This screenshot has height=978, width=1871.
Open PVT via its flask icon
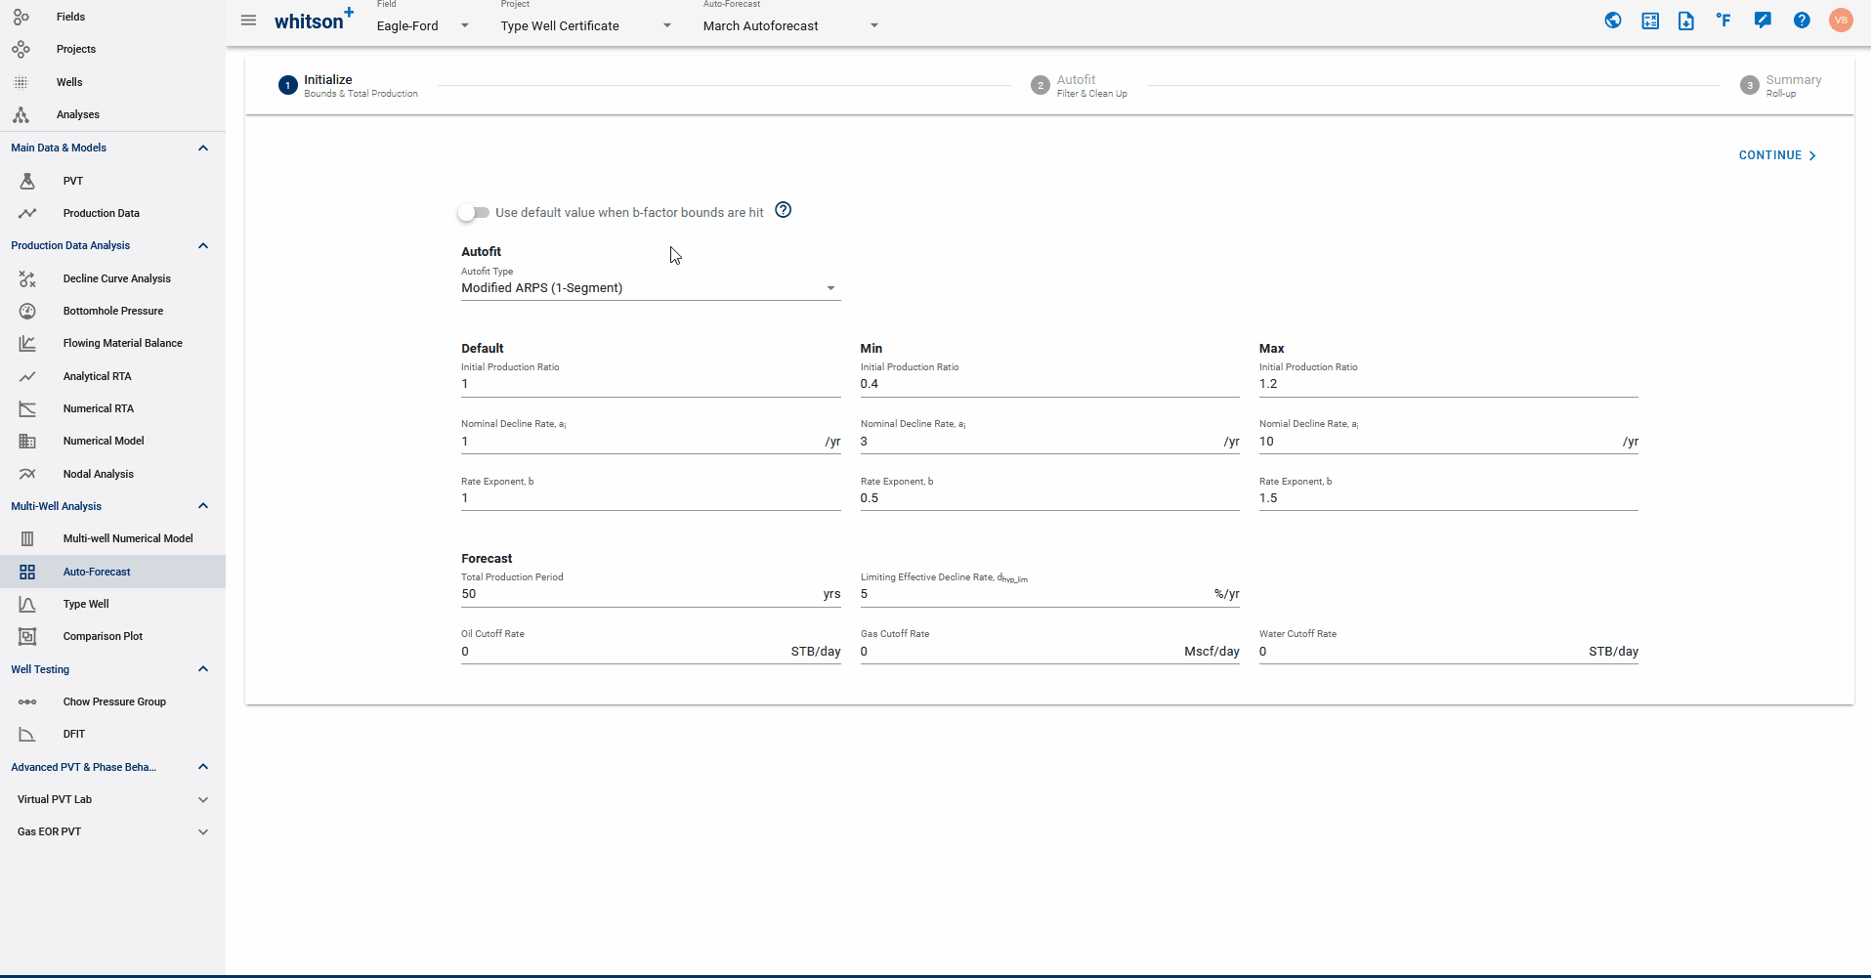[27, 181]
